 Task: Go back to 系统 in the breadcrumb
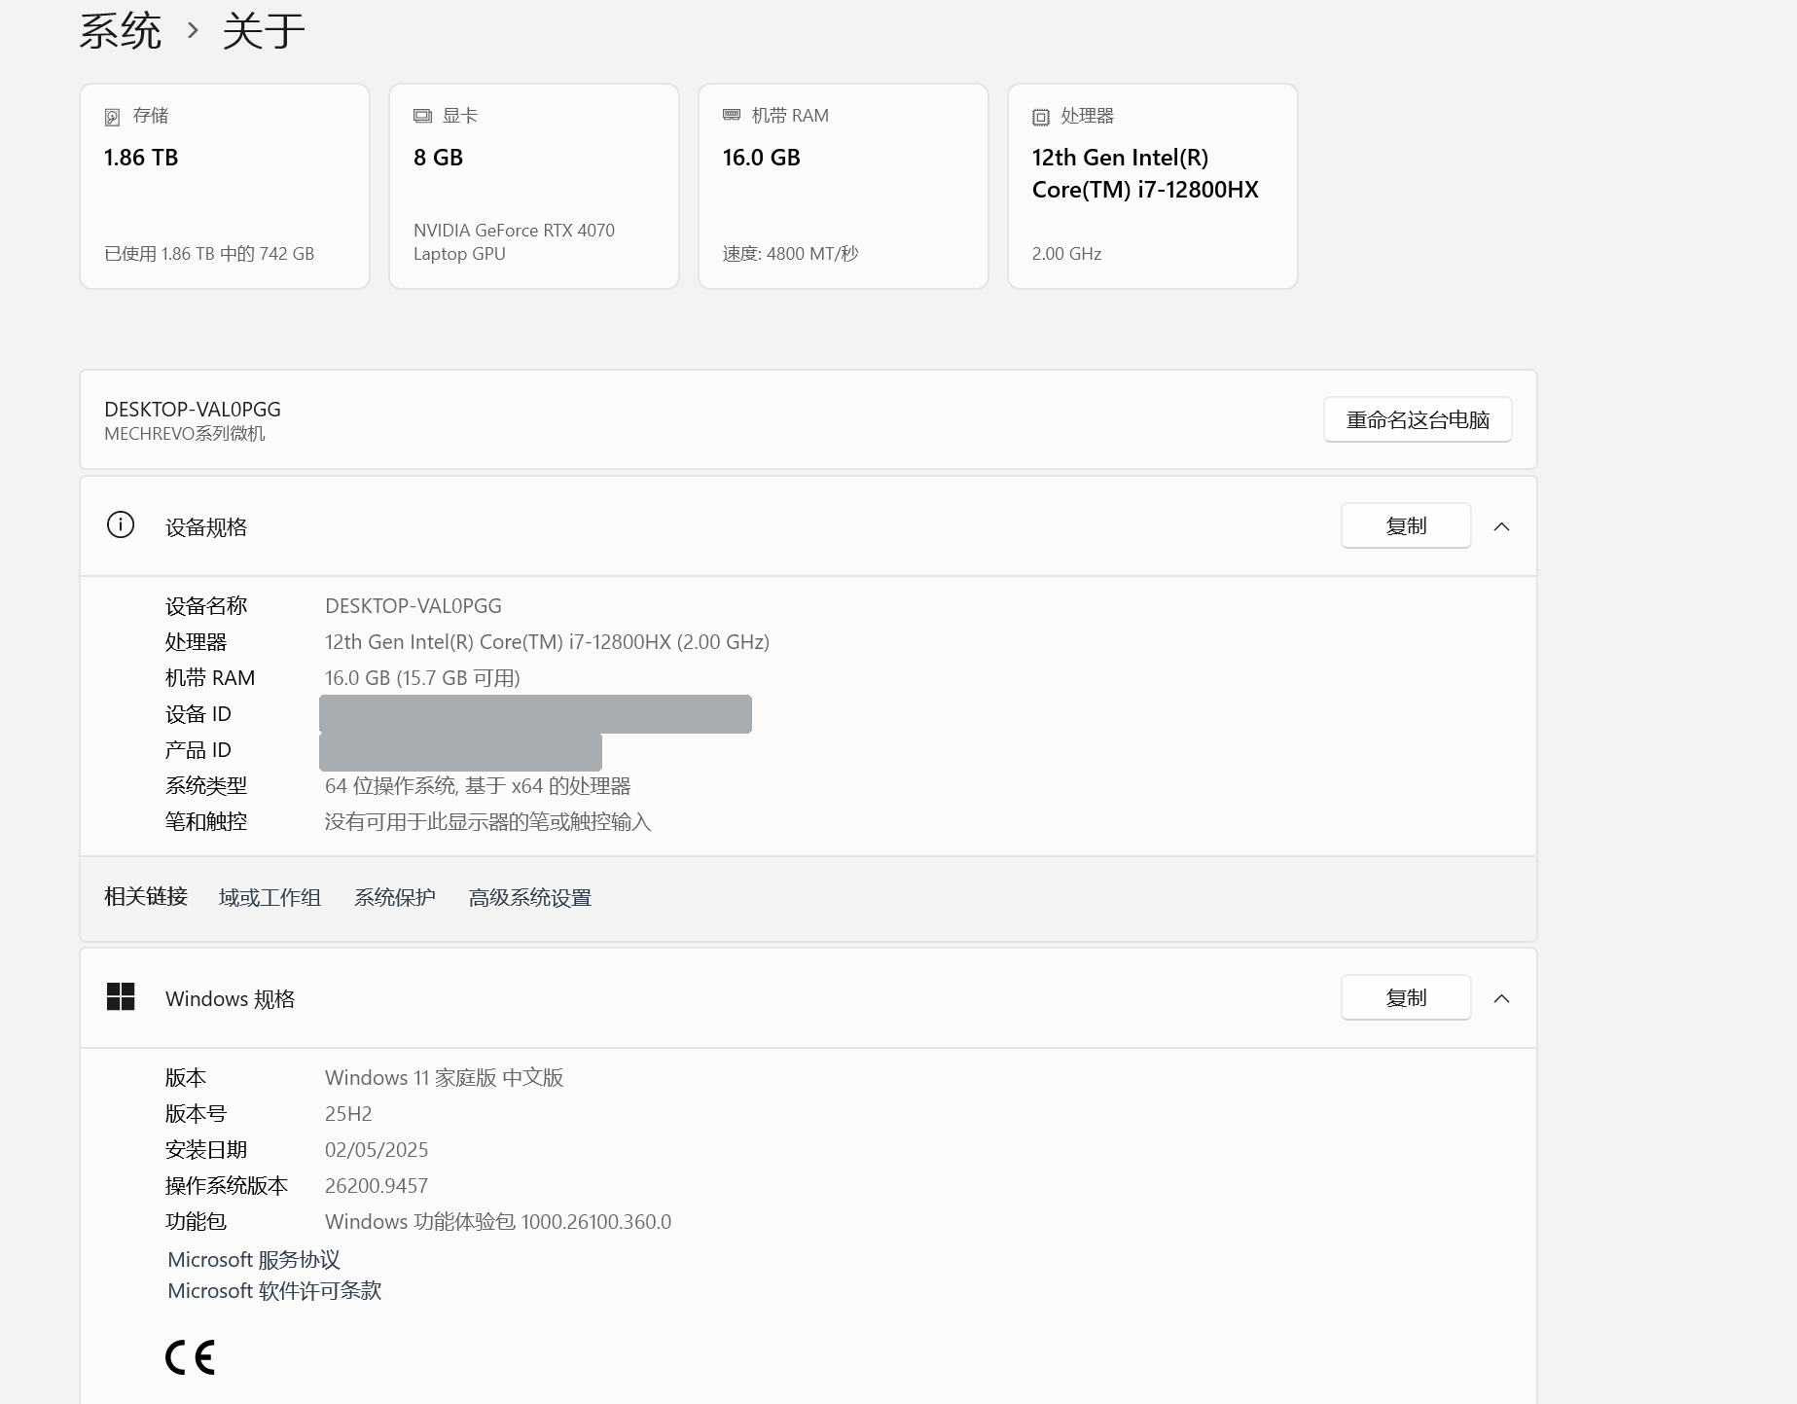coord(121,31)
